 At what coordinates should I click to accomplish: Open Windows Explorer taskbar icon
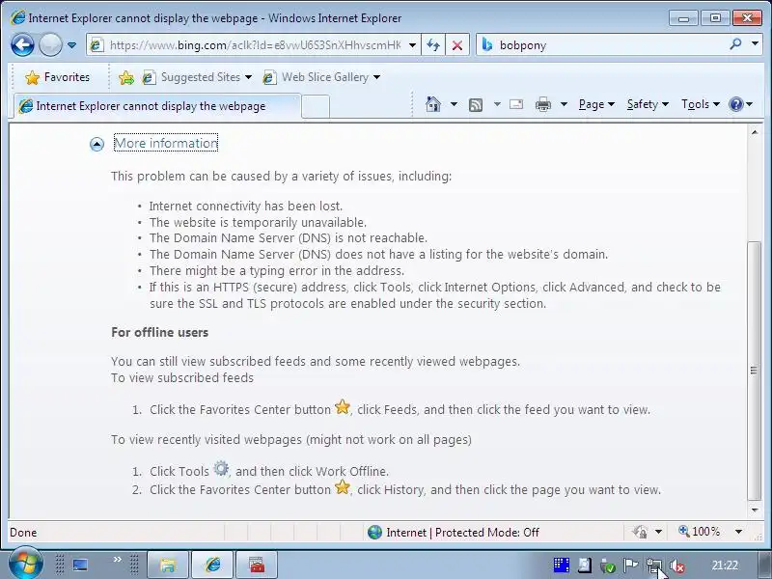click(x=167, y=565)
